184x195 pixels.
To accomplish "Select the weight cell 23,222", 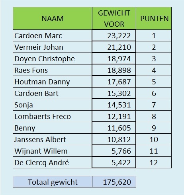I will 114,35.
